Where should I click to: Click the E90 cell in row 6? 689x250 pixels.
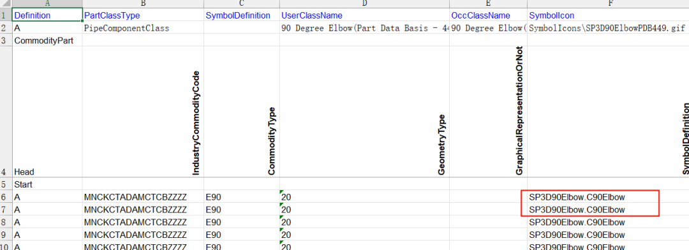242,197
